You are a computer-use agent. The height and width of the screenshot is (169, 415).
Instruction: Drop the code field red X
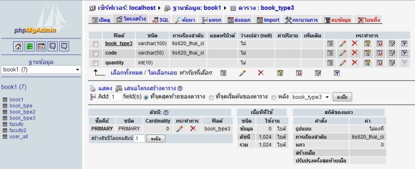[355, 53]
